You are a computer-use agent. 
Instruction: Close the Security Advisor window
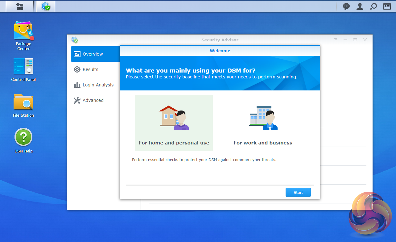[x=365, y=40]
